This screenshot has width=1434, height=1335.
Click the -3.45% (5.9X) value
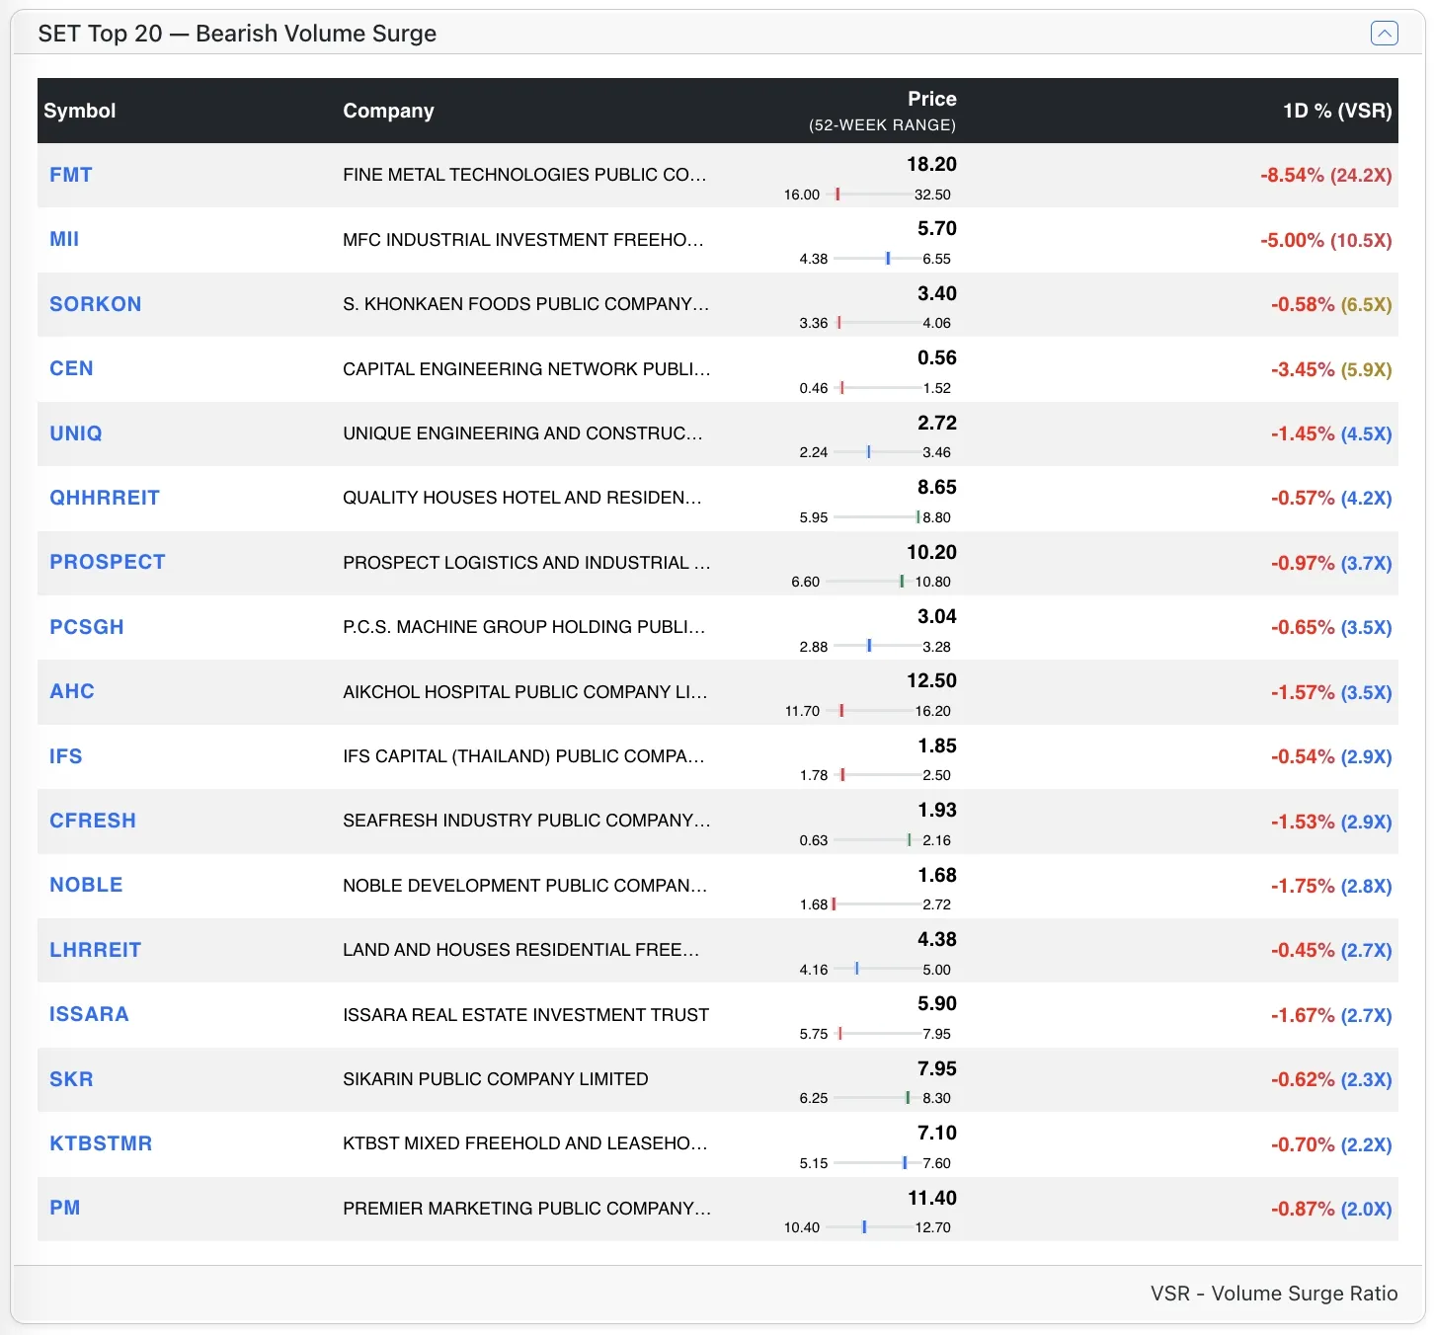1331,369
